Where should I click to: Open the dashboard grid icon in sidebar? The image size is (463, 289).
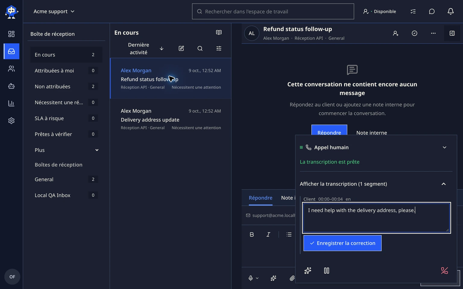tap(11, 34)
